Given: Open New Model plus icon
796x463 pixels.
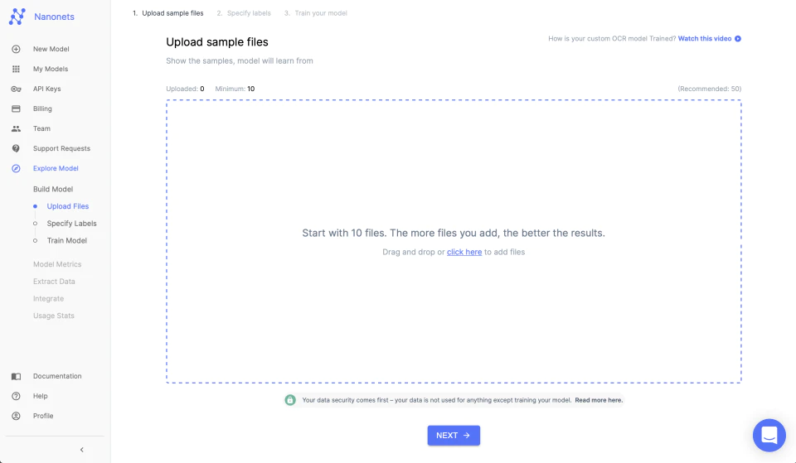Looking at the screenshot, I should tap(17, 49).
